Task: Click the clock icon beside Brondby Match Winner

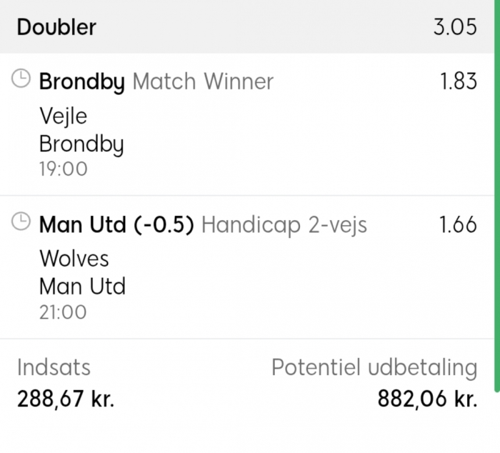Action: point(22,79)
